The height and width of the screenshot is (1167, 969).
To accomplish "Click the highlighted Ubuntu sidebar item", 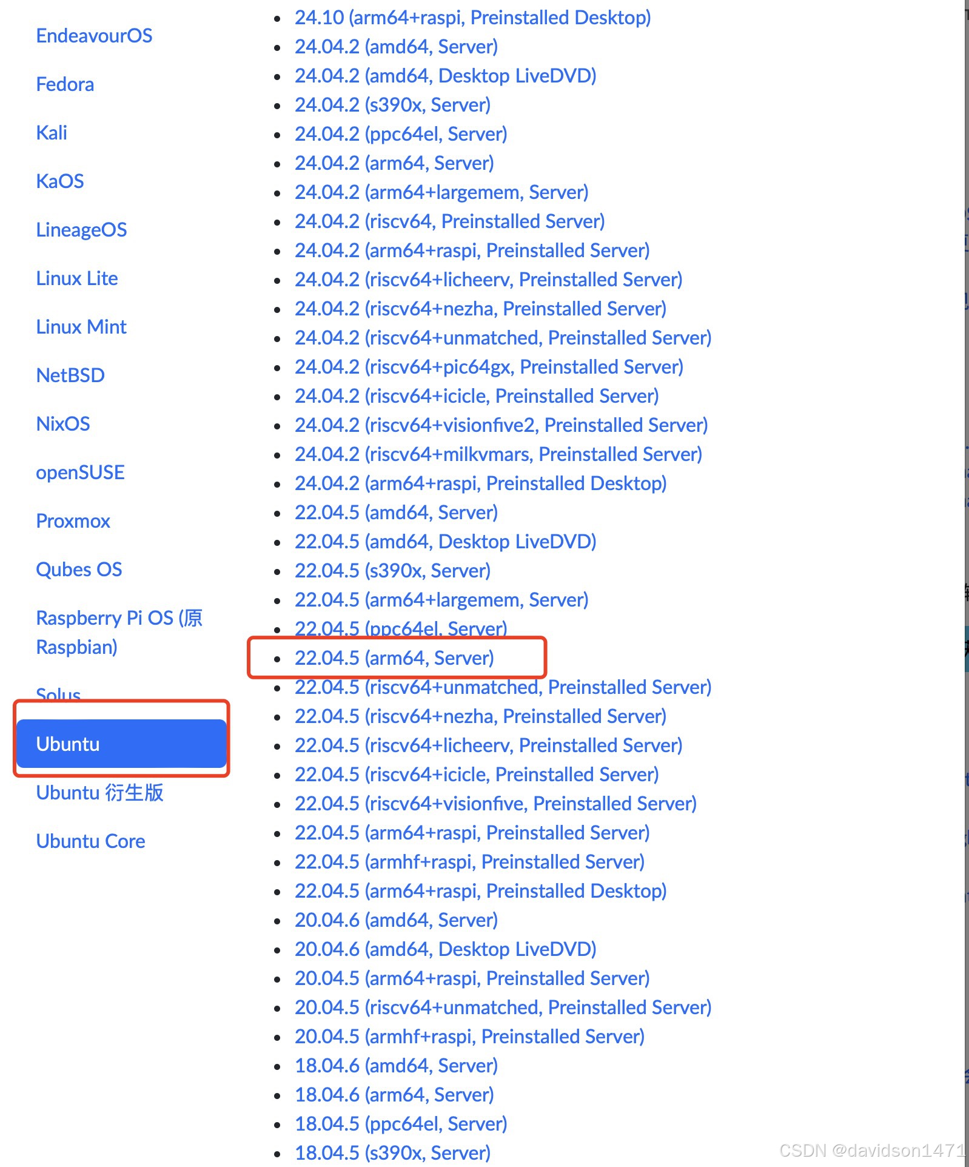I will point(121,744).
